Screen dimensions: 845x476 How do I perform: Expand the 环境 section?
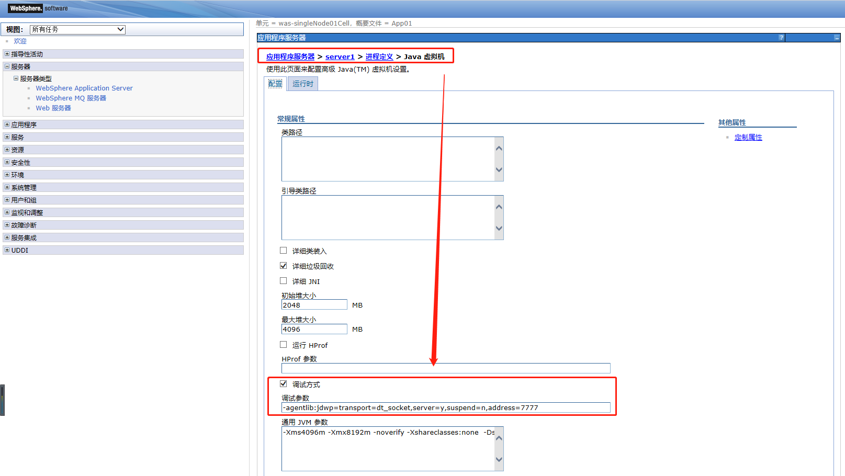pos(7,175)
